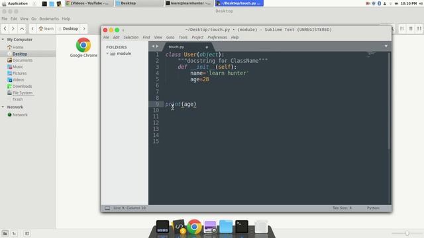
Task: Click the 10:10 PM clock
Action: coord(409,3)
